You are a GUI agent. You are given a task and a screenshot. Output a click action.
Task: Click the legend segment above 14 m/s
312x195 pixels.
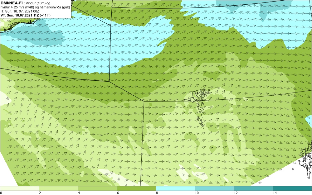292,188
